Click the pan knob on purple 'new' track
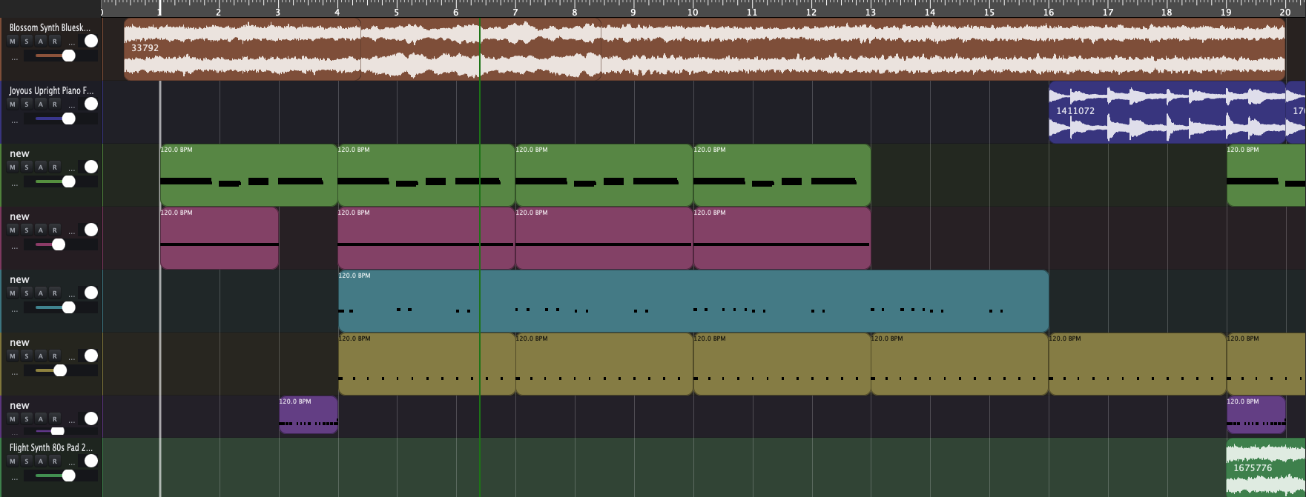 click(x=91, y=418)
